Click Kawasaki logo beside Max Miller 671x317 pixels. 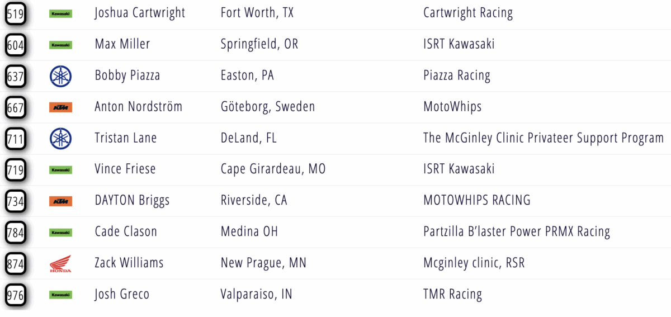pyautogui.click(x=60, y=45)
